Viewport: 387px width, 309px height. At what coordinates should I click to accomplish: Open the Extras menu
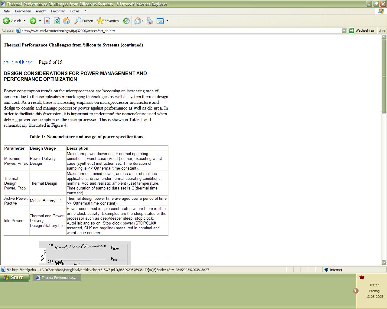[74, 11]
